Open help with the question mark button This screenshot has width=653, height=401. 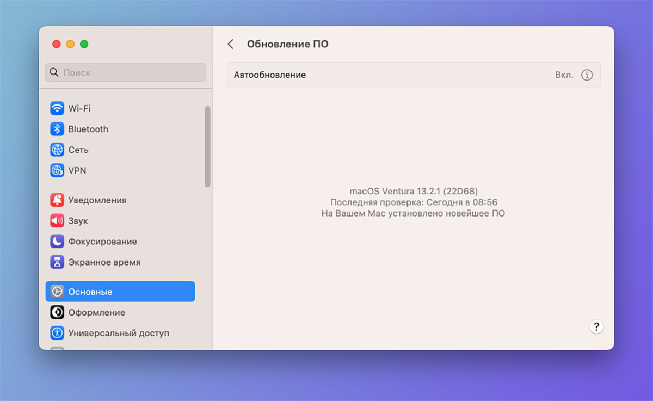(x=596, y=326)
